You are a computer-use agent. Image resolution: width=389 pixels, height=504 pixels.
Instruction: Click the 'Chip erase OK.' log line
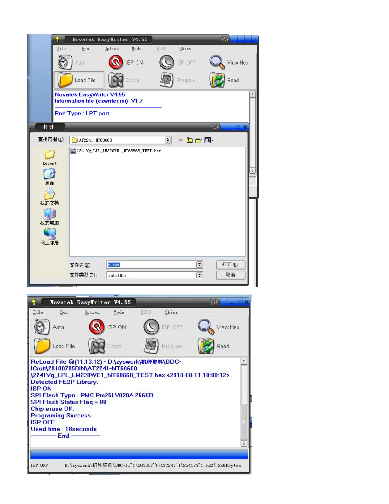(52, 409)
